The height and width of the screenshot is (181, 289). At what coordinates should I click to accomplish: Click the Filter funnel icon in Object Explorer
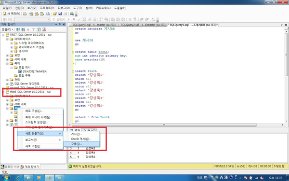point(33,29)
